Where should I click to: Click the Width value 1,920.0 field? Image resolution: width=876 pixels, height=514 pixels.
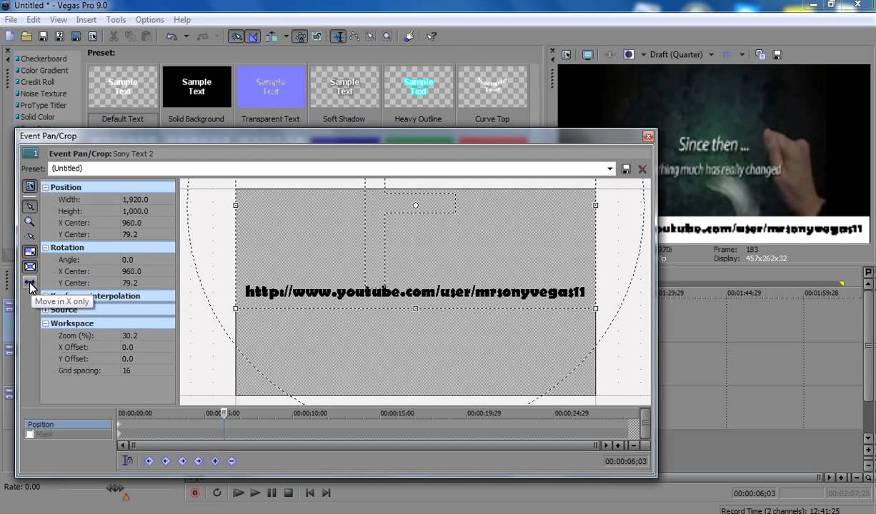(147, 200)
